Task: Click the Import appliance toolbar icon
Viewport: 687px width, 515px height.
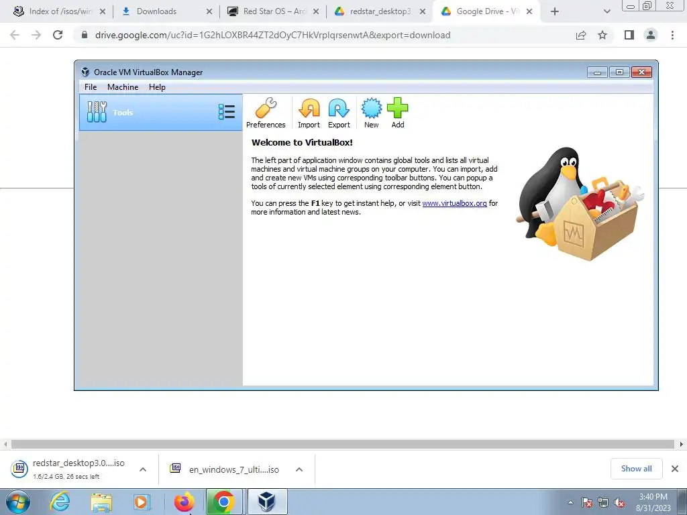Action: [309, 113]
